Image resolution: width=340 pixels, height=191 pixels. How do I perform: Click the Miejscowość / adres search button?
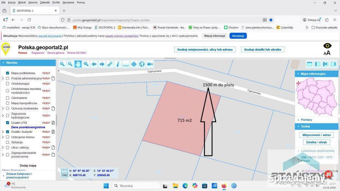click(316, 135)
